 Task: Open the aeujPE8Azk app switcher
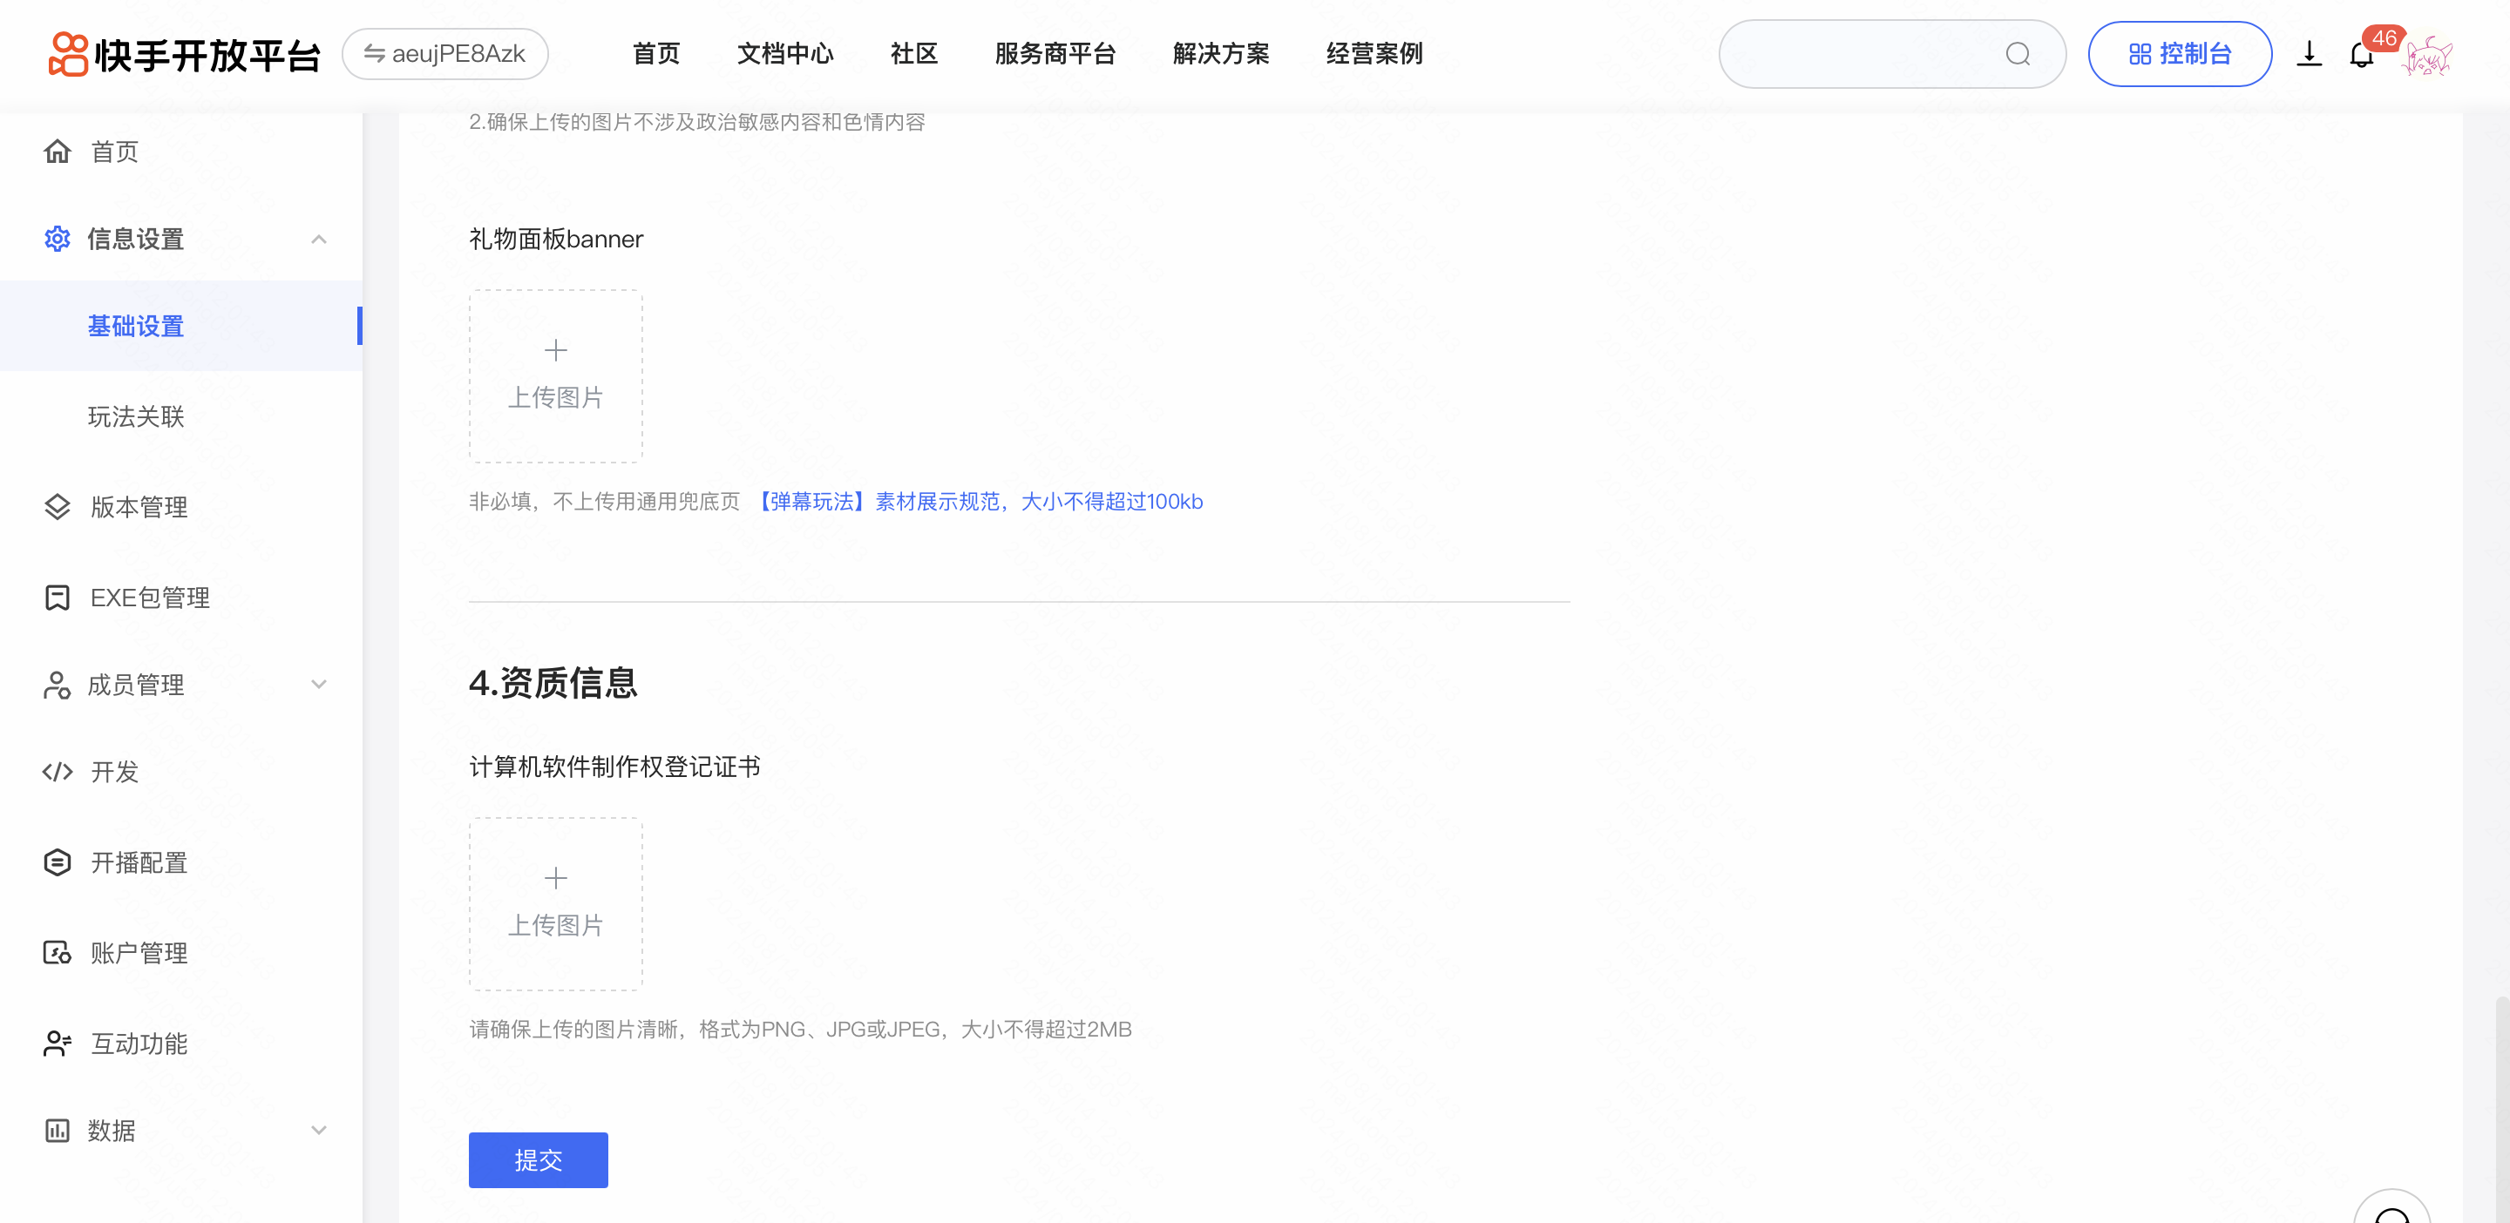445,53
